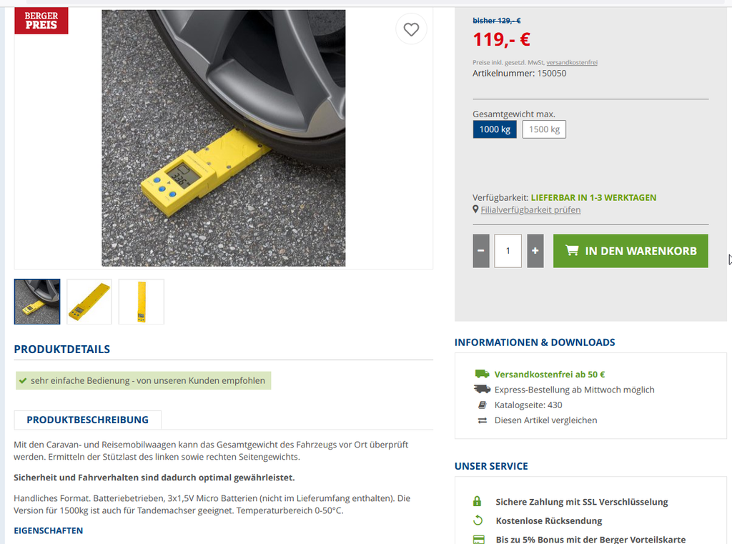Select the 1000 kg weight option
This screenshot has width=732, height=544.
pyautogui.click(x=495, y=129)
